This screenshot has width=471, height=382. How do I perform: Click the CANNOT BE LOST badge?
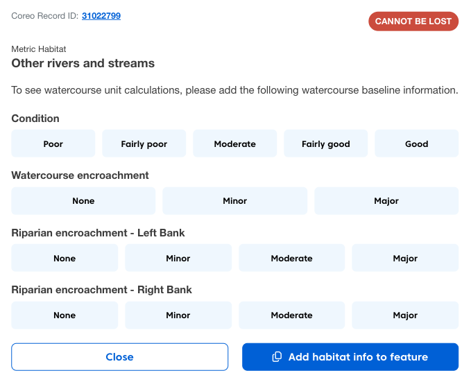413,21
